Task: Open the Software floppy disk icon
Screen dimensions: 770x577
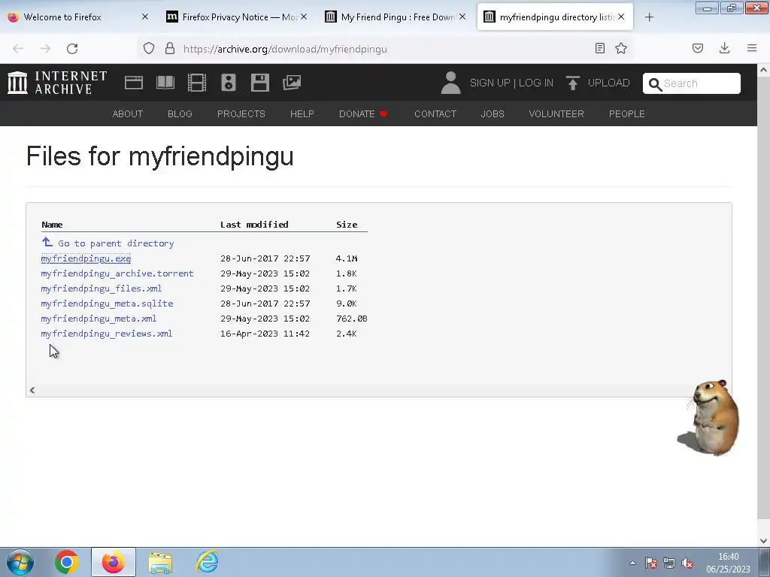Action: [259, 83]
